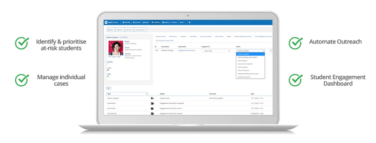
Task: Click the Add Note button
Action: pos(129,30)
